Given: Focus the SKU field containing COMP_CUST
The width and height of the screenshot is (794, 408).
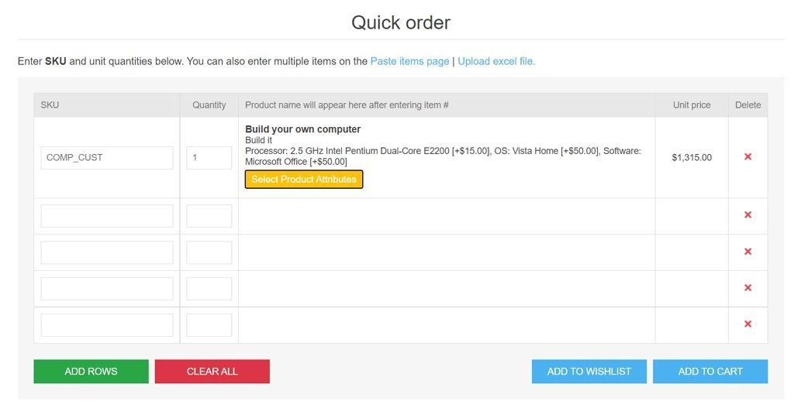Looking at the screenshot, I should [x=107, y=158].
